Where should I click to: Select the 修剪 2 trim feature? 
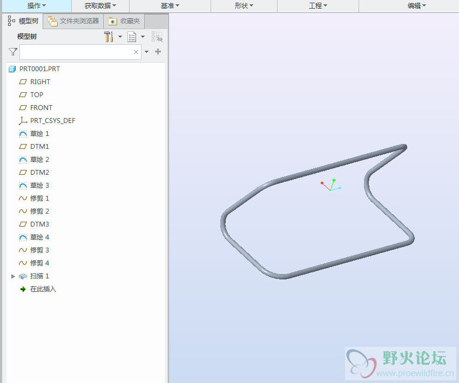39,211
